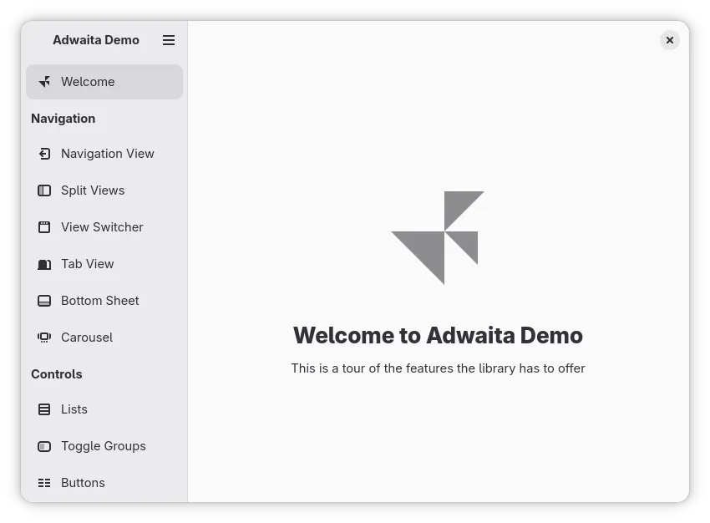Viewport: 710px width, 523px height.
Task: Click the Navigation View sidebar icon
Action: [44, 154]
